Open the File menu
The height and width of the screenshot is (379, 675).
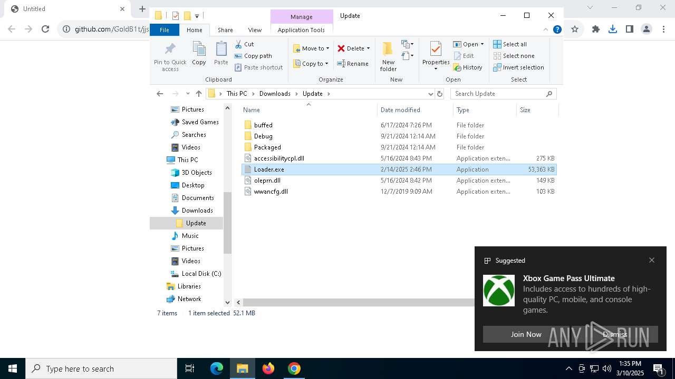[x=165, y=30]
